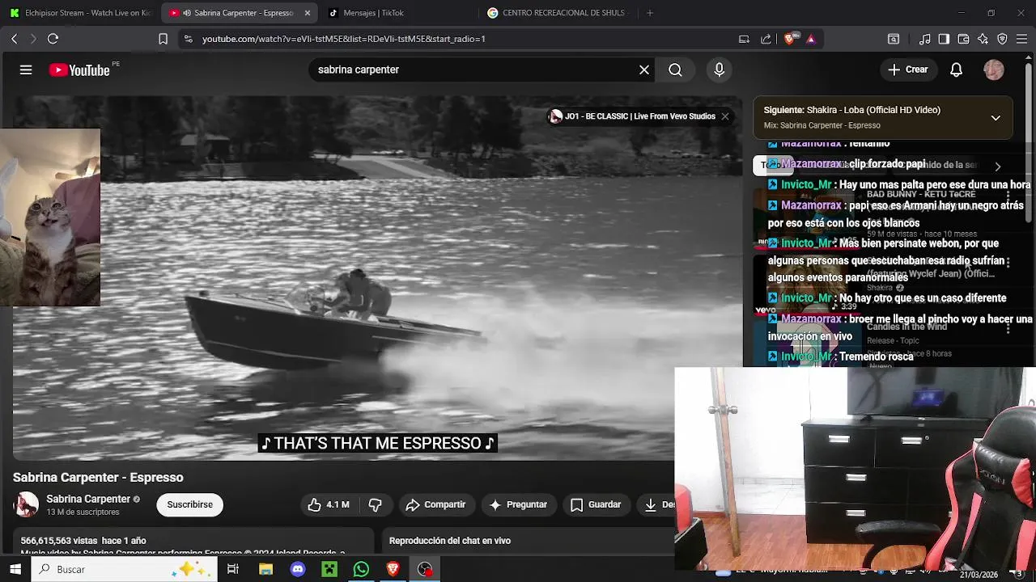Click the Compartir share button
1036x582 pixels.
click(435, 504)
